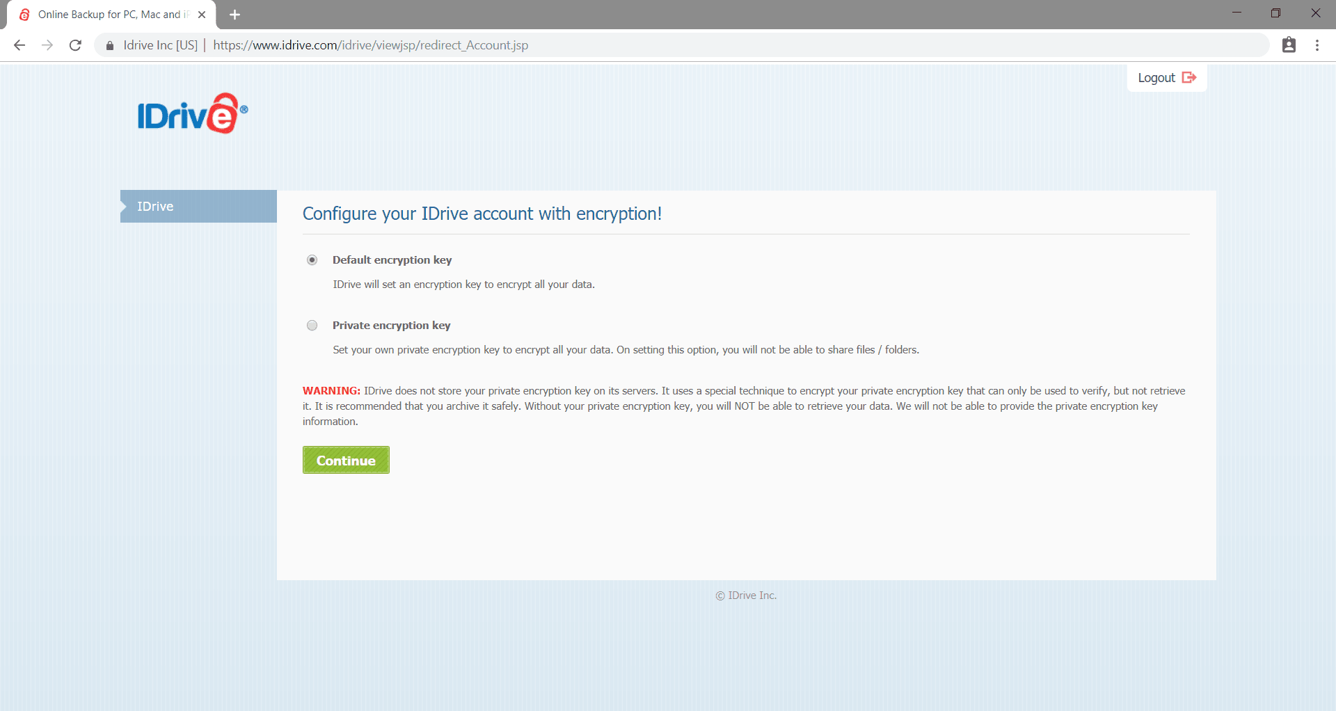
Task: Click the WARNING text label
Action: 331,391
